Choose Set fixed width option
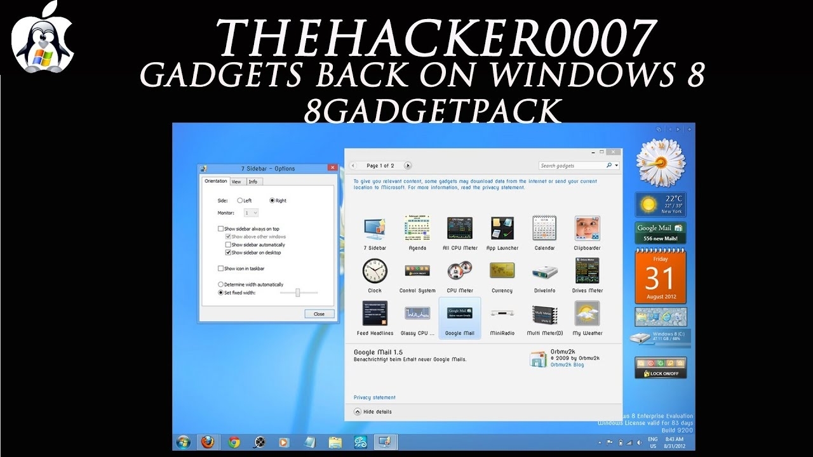Screen dimensions: 813x457 [x=220, y=293]
